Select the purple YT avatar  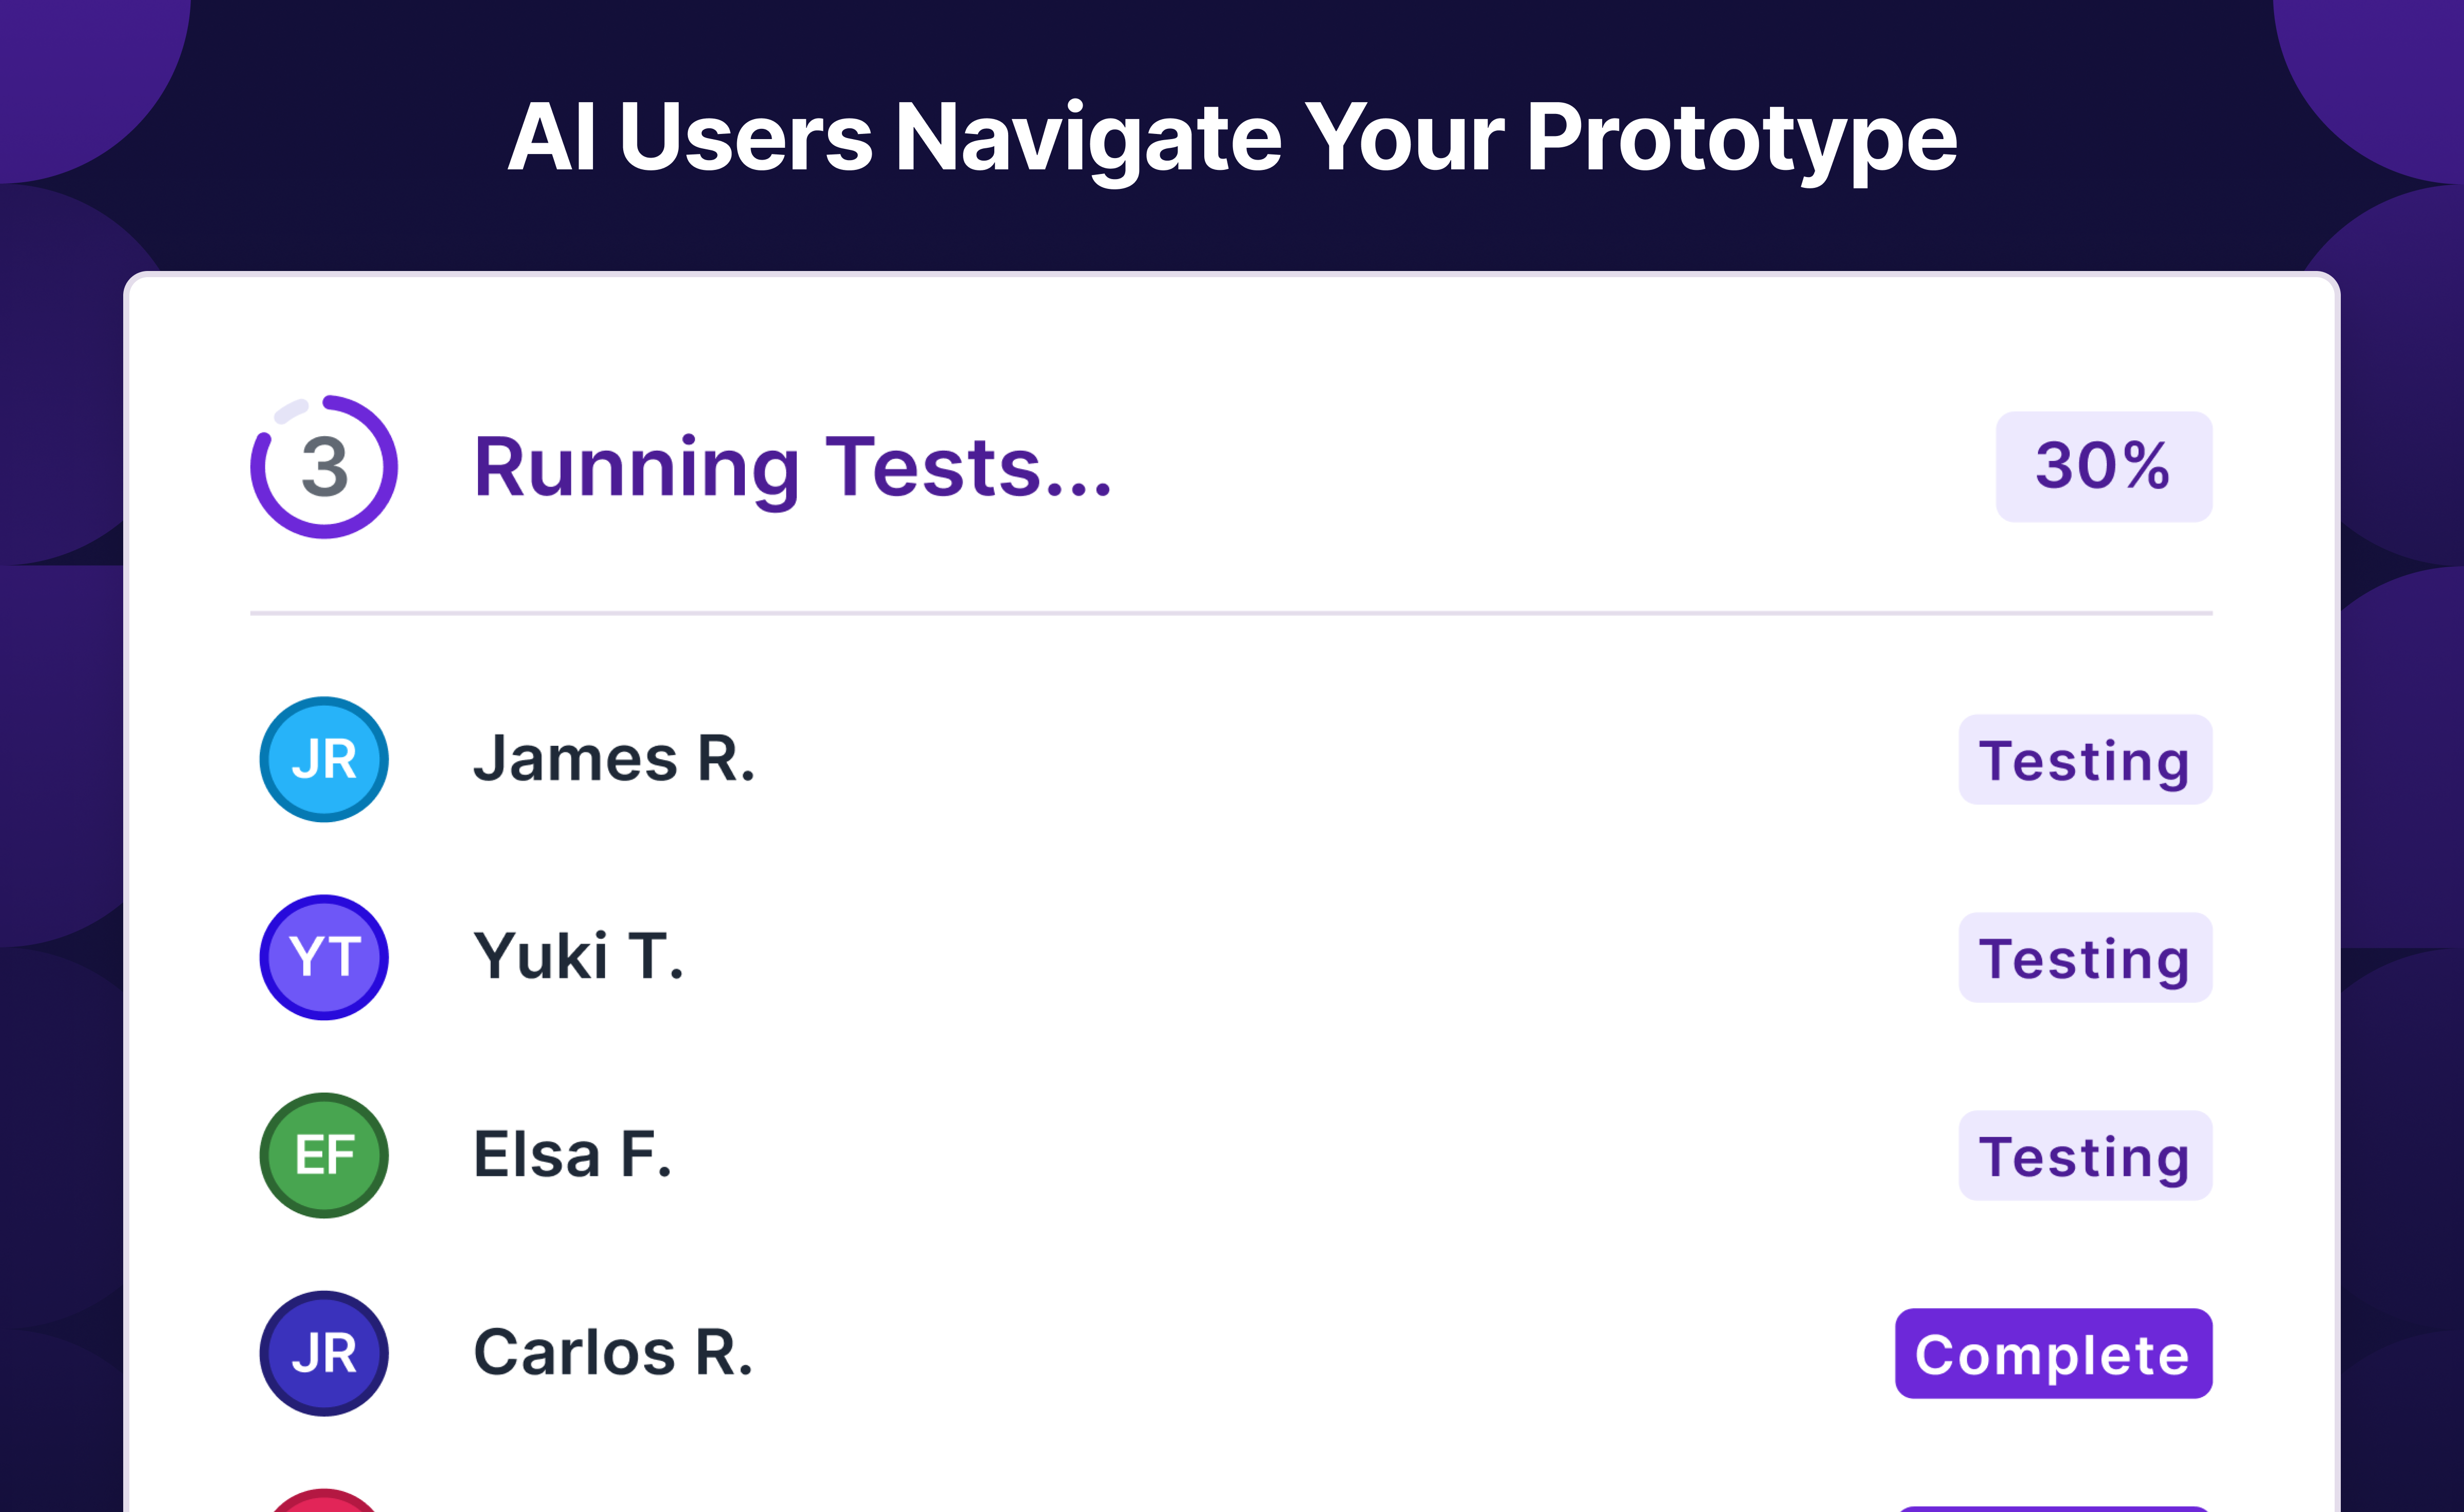[323, 957]
